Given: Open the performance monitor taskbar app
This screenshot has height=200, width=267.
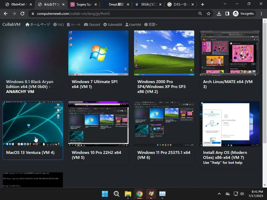Looking at the screenshot, I should [162, 194].
